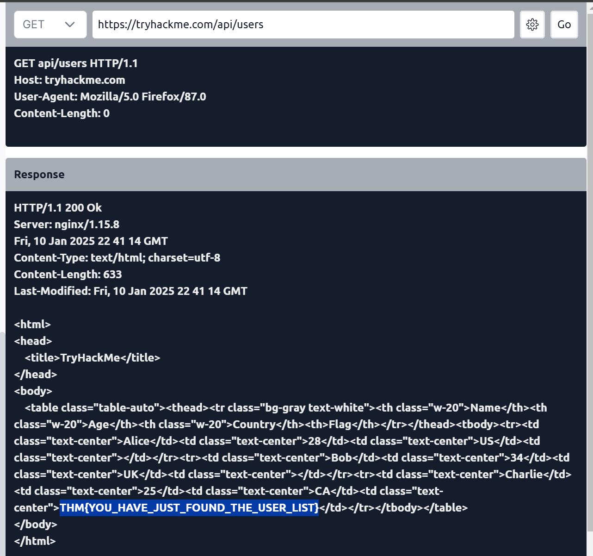The width and height of the screenshot is (593, 556).
Task: Click the 'Last-Modified' response header line
Action: (130, 291)
